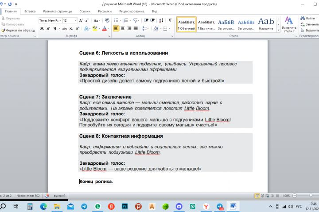
Task: Open Telegram from taskbar
Action: click(x=84, y=207)
